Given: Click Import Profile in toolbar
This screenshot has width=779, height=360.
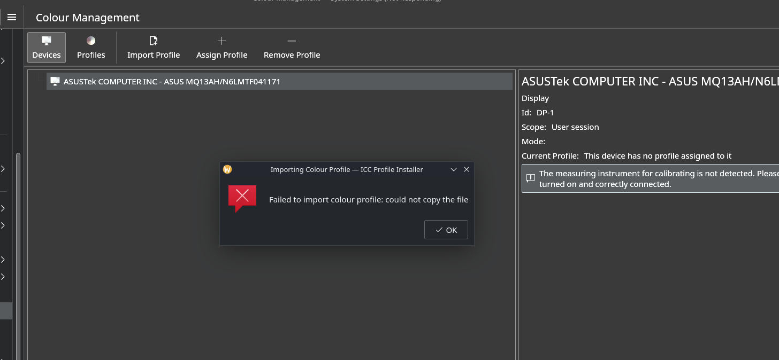Looking at the screenshot, I should pos(154,48).
